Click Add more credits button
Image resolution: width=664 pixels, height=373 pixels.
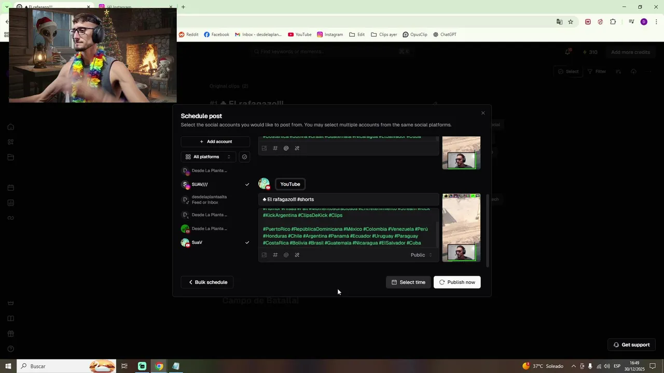click(630, 52)
